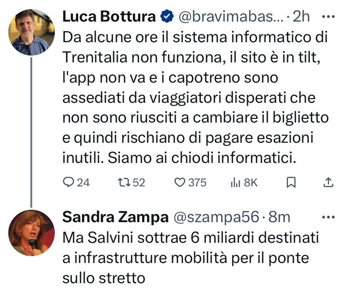Viewport: 345px width, 291px height.
Task: Open the 2h timestamp permalink
Action: (301, 17)
